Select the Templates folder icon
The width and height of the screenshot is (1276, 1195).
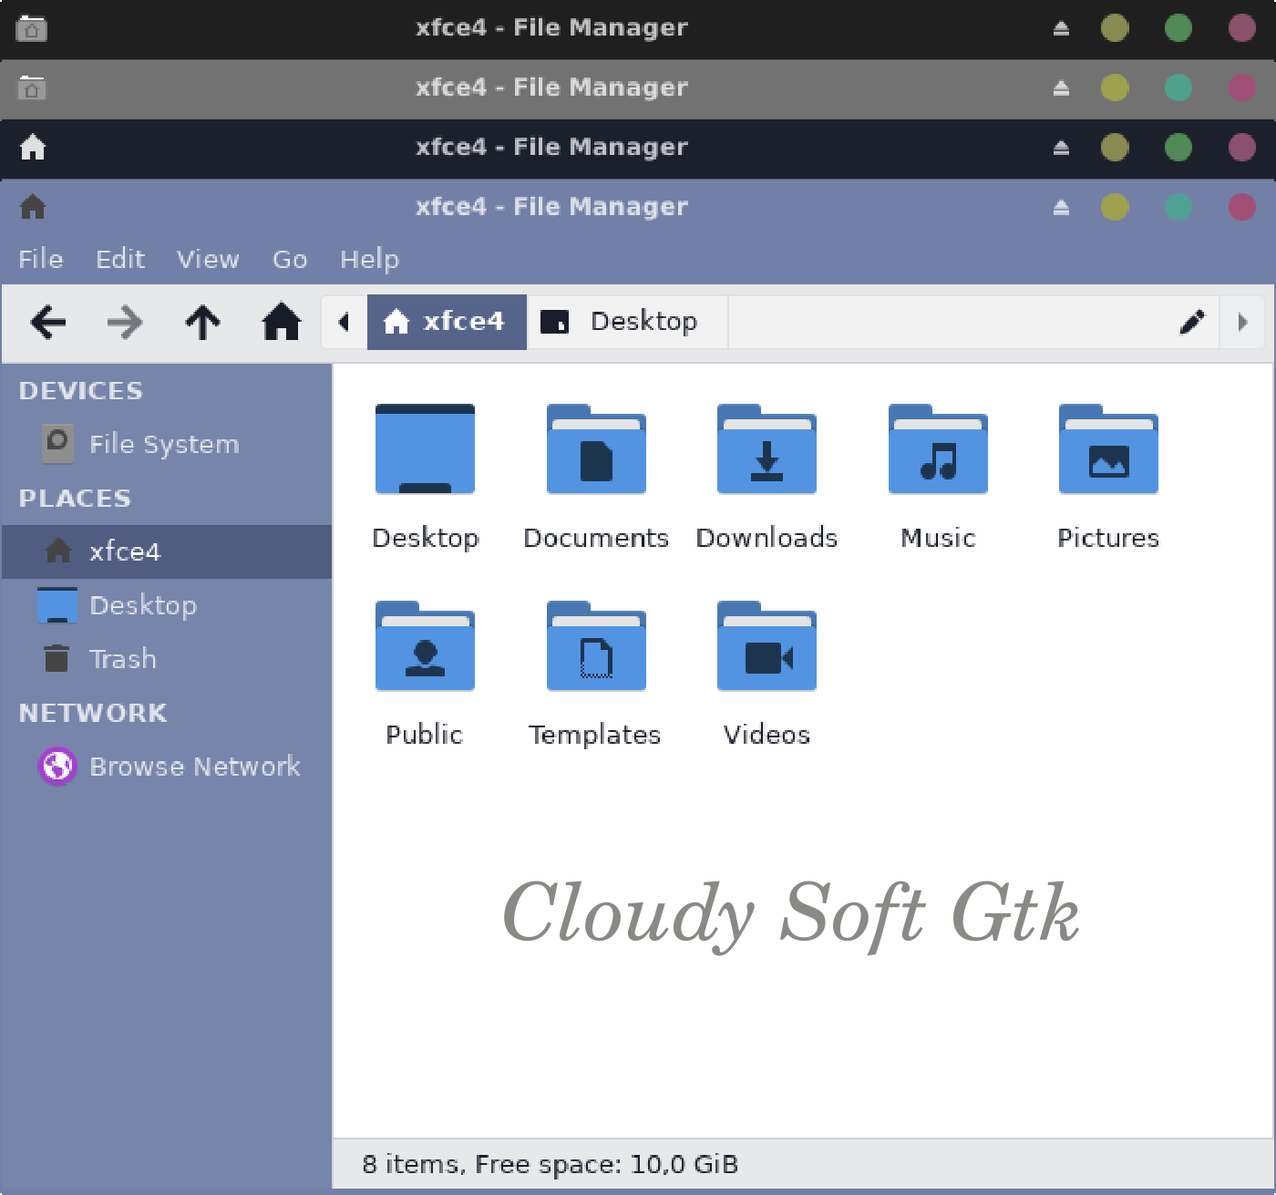(x=596, y=645)
